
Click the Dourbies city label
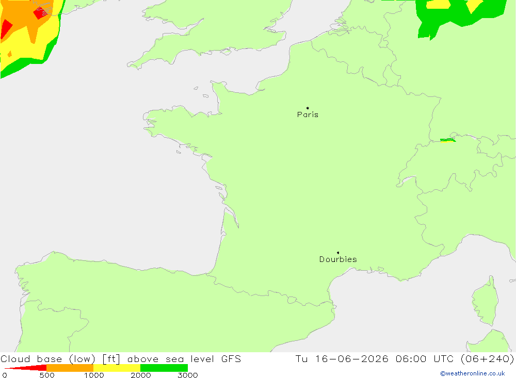338,259
